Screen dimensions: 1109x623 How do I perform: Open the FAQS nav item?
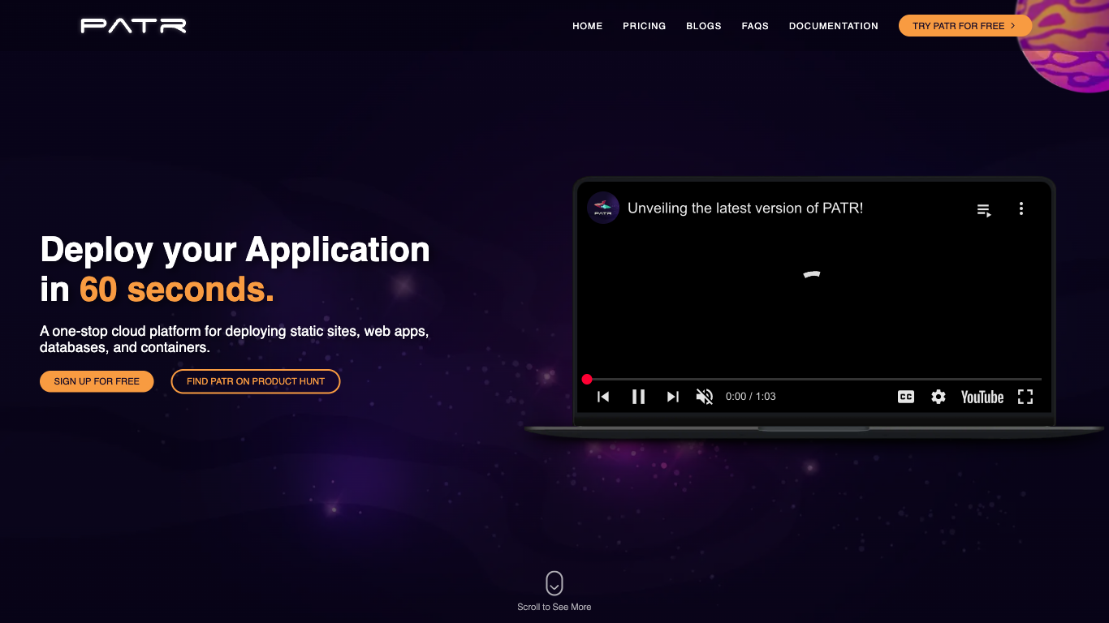755,26
